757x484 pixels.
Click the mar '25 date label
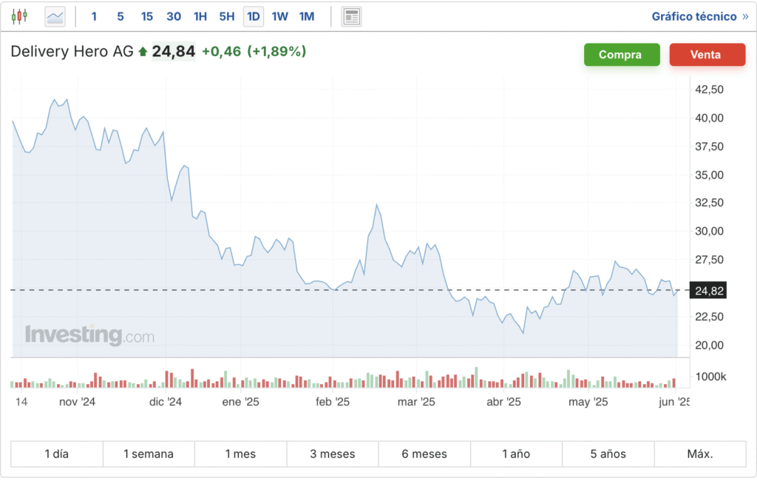coord(416,402)
